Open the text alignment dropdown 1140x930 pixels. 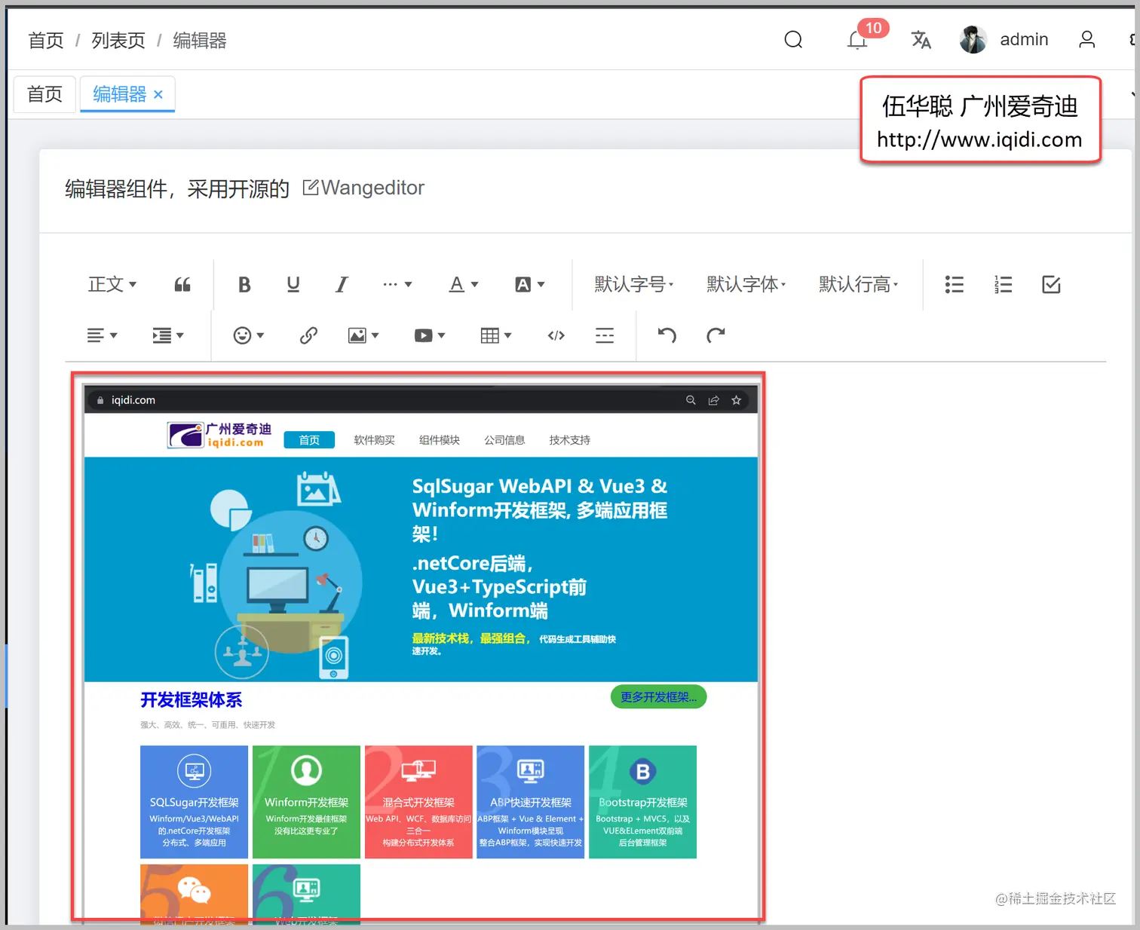pyautogui.click(x=103, y=335)
